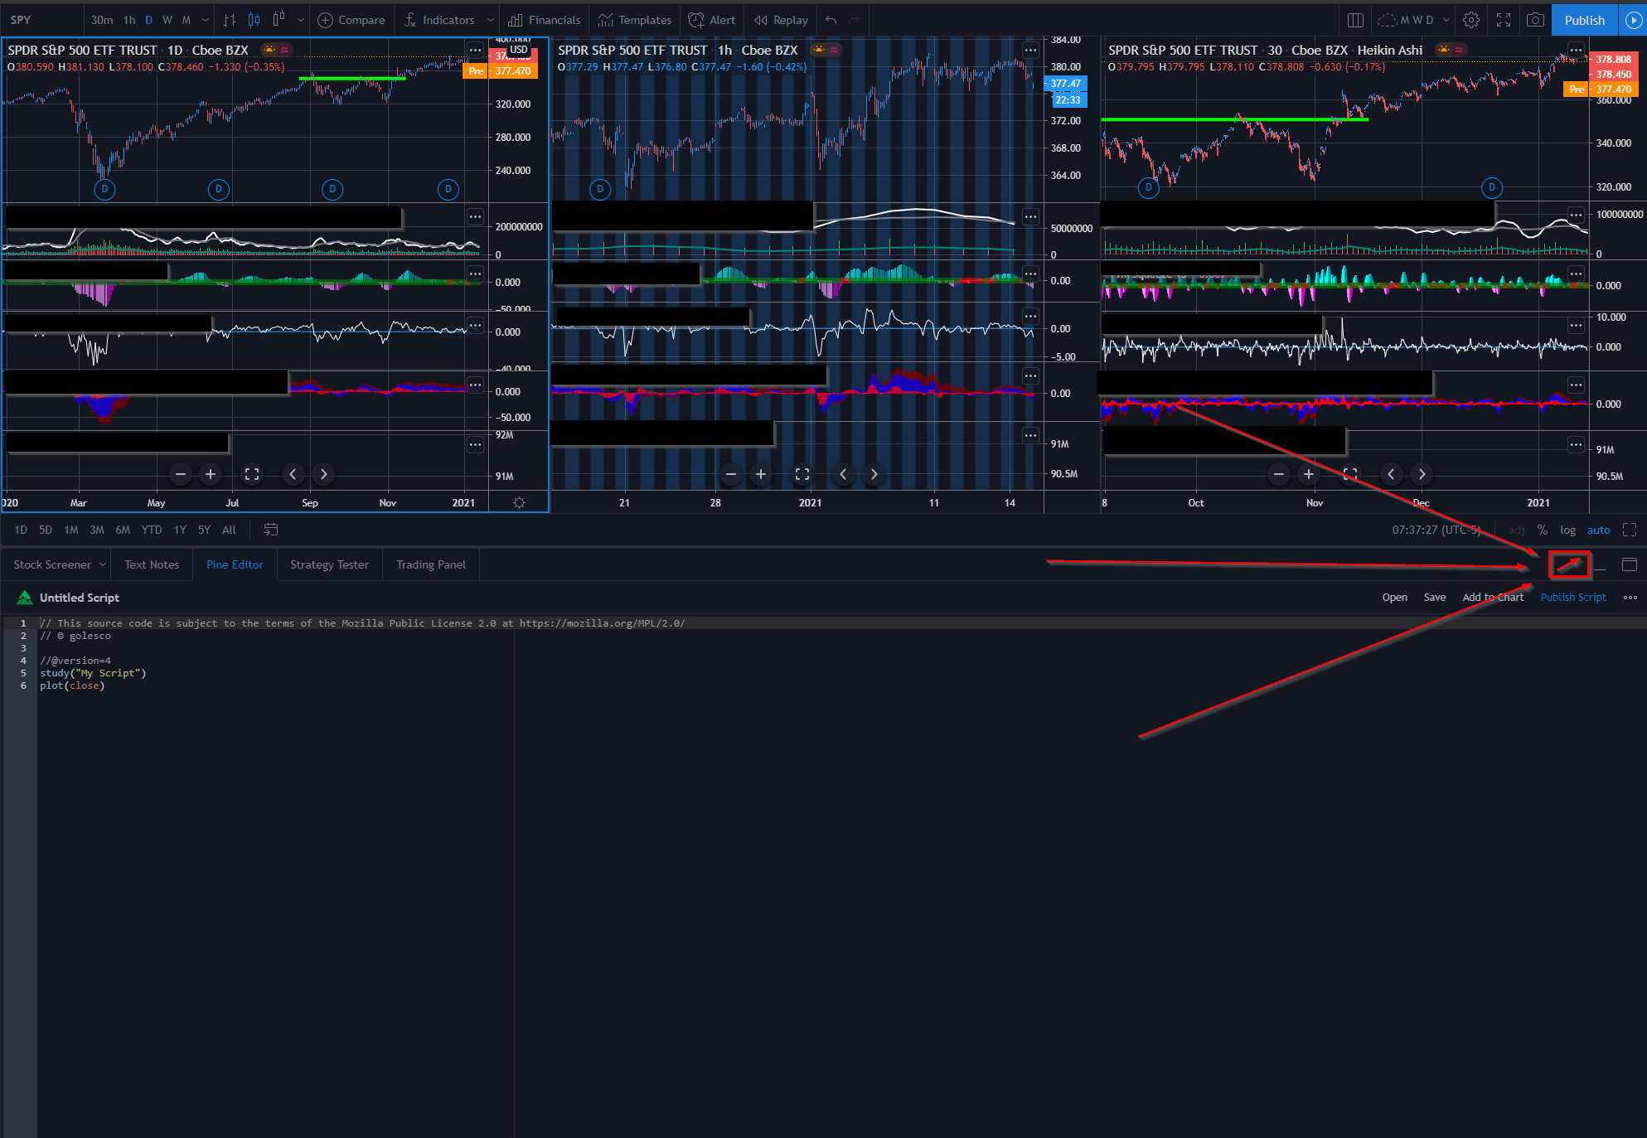Viewport: 1647px width, 1138px height.
Task: Switch to the Text Notes tab
Action: [152, 564]
